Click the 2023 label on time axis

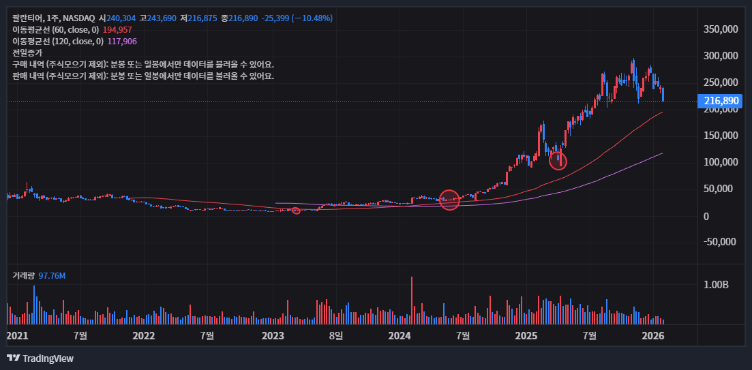point(273,335)
